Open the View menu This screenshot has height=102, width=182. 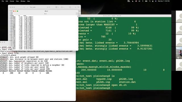(x=17, y=1)
